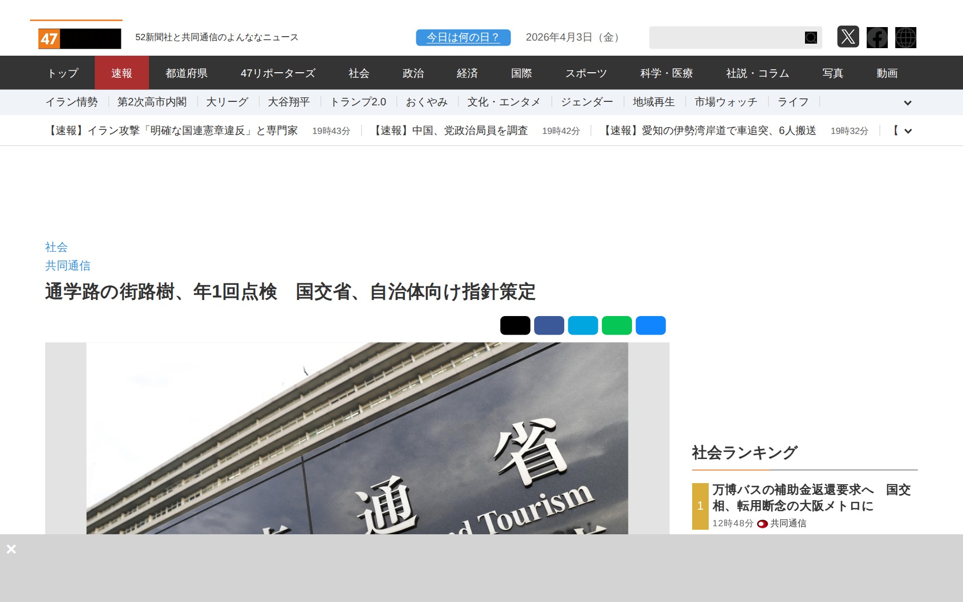Viewport: 963px width, 602px height.
Task: Share article via green LINE button
Action: (616, 326)
